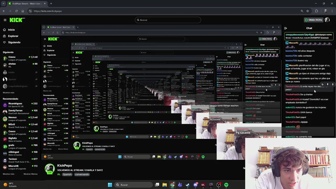Pin the highlighted TinchoFrts03 message
This screenshot has height=189, width=336.
[328, 85]
